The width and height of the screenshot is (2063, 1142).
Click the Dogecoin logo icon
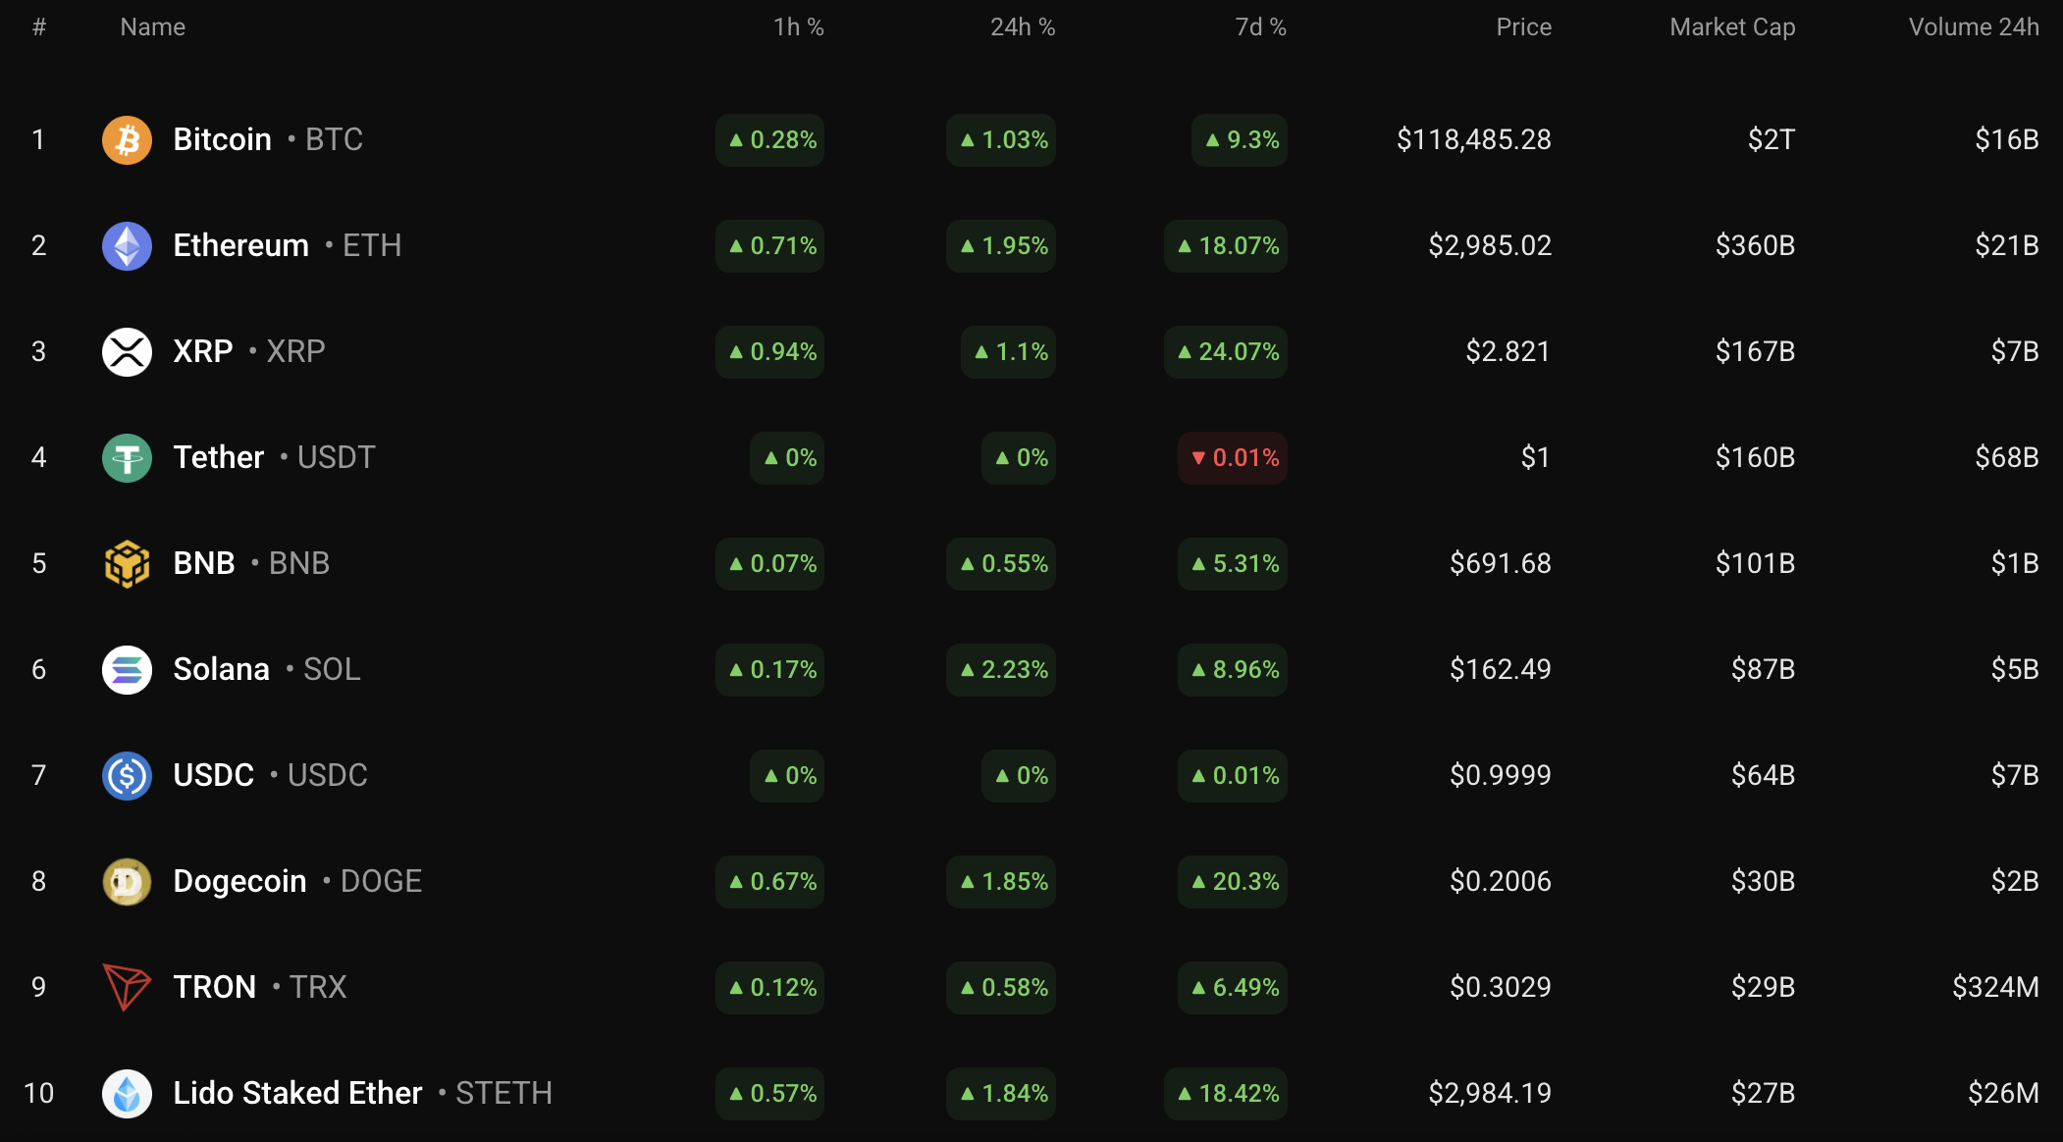pyautogui.click(x=127, y=882)
